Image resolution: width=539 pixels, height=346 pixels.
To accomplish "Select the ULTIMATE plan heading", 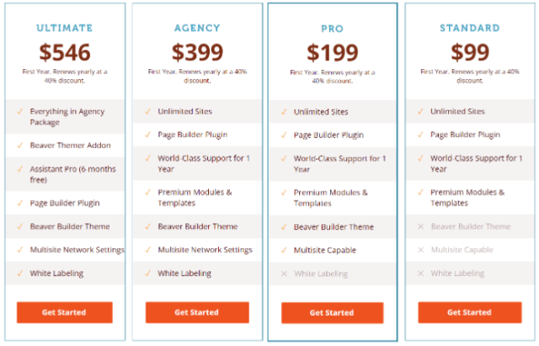I will [65, 28].
